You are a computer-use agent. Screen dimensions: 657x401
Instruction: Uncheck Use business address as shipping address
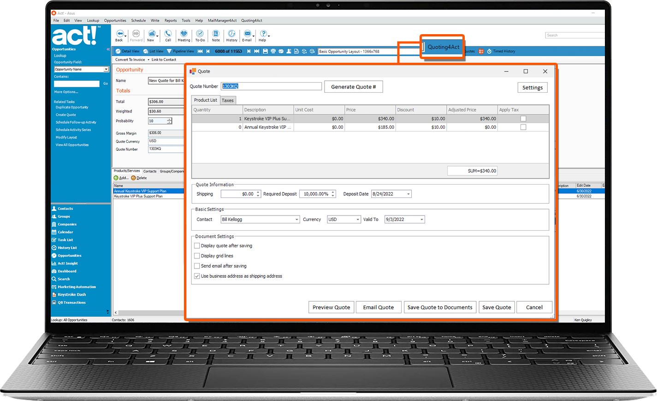(197, 276)
